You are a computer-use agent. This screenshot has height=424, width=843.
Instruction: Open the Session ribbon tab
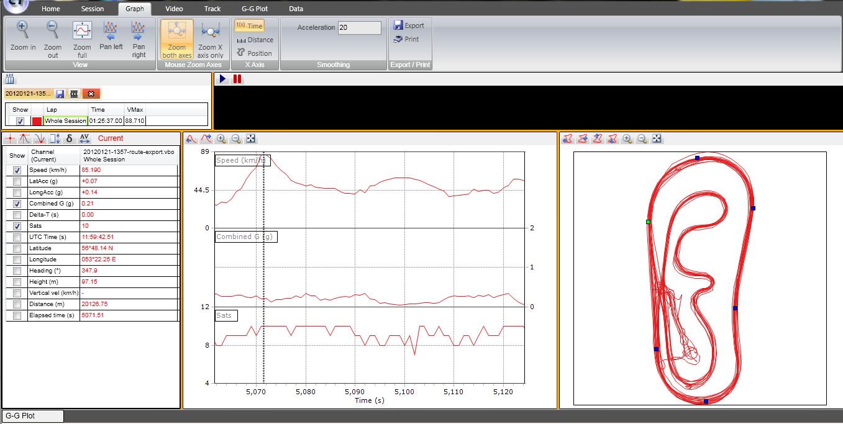[x=93, y=9]
